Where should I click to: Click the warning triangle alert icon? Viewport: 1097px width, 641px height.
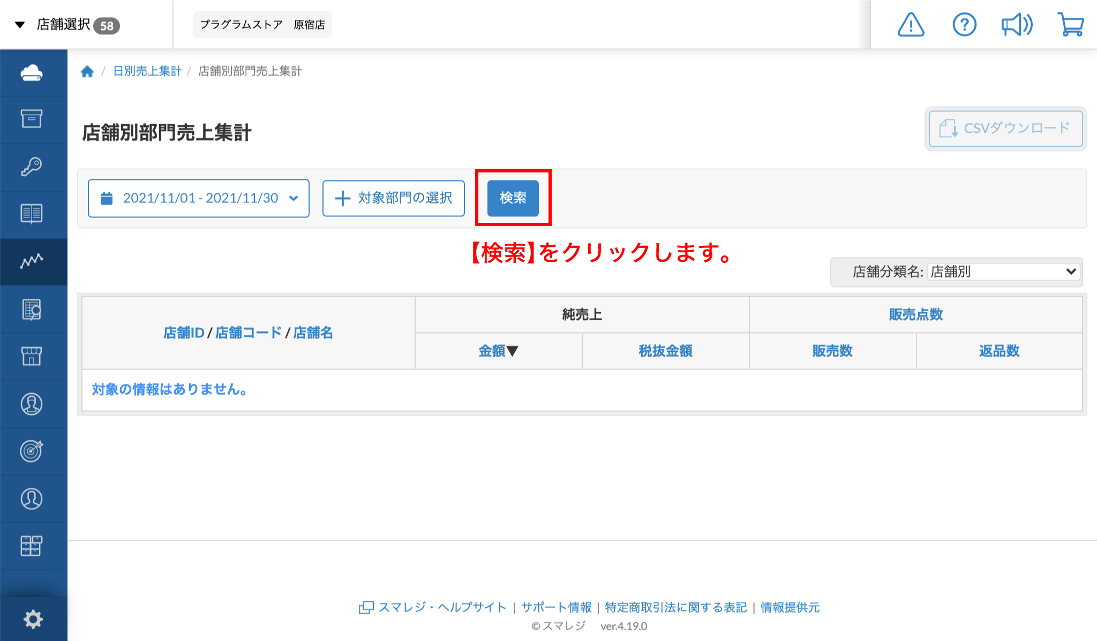pos(911,25)
